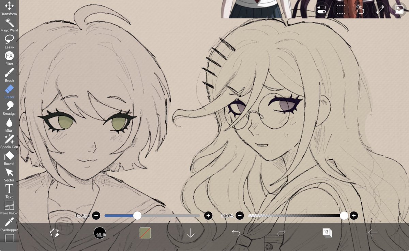The width and height of the screenshot is (409, 251).
Task: Tap the down arrow to hide toolbar
Action: coord(191,233)
